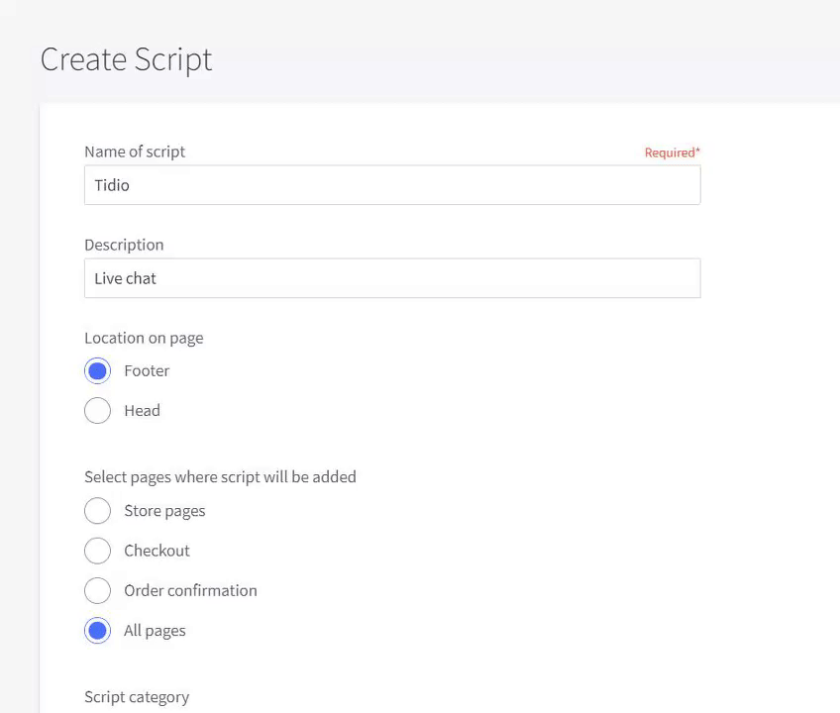
Task: Focus the Description field containing Live chat
Action: (392, 278)
